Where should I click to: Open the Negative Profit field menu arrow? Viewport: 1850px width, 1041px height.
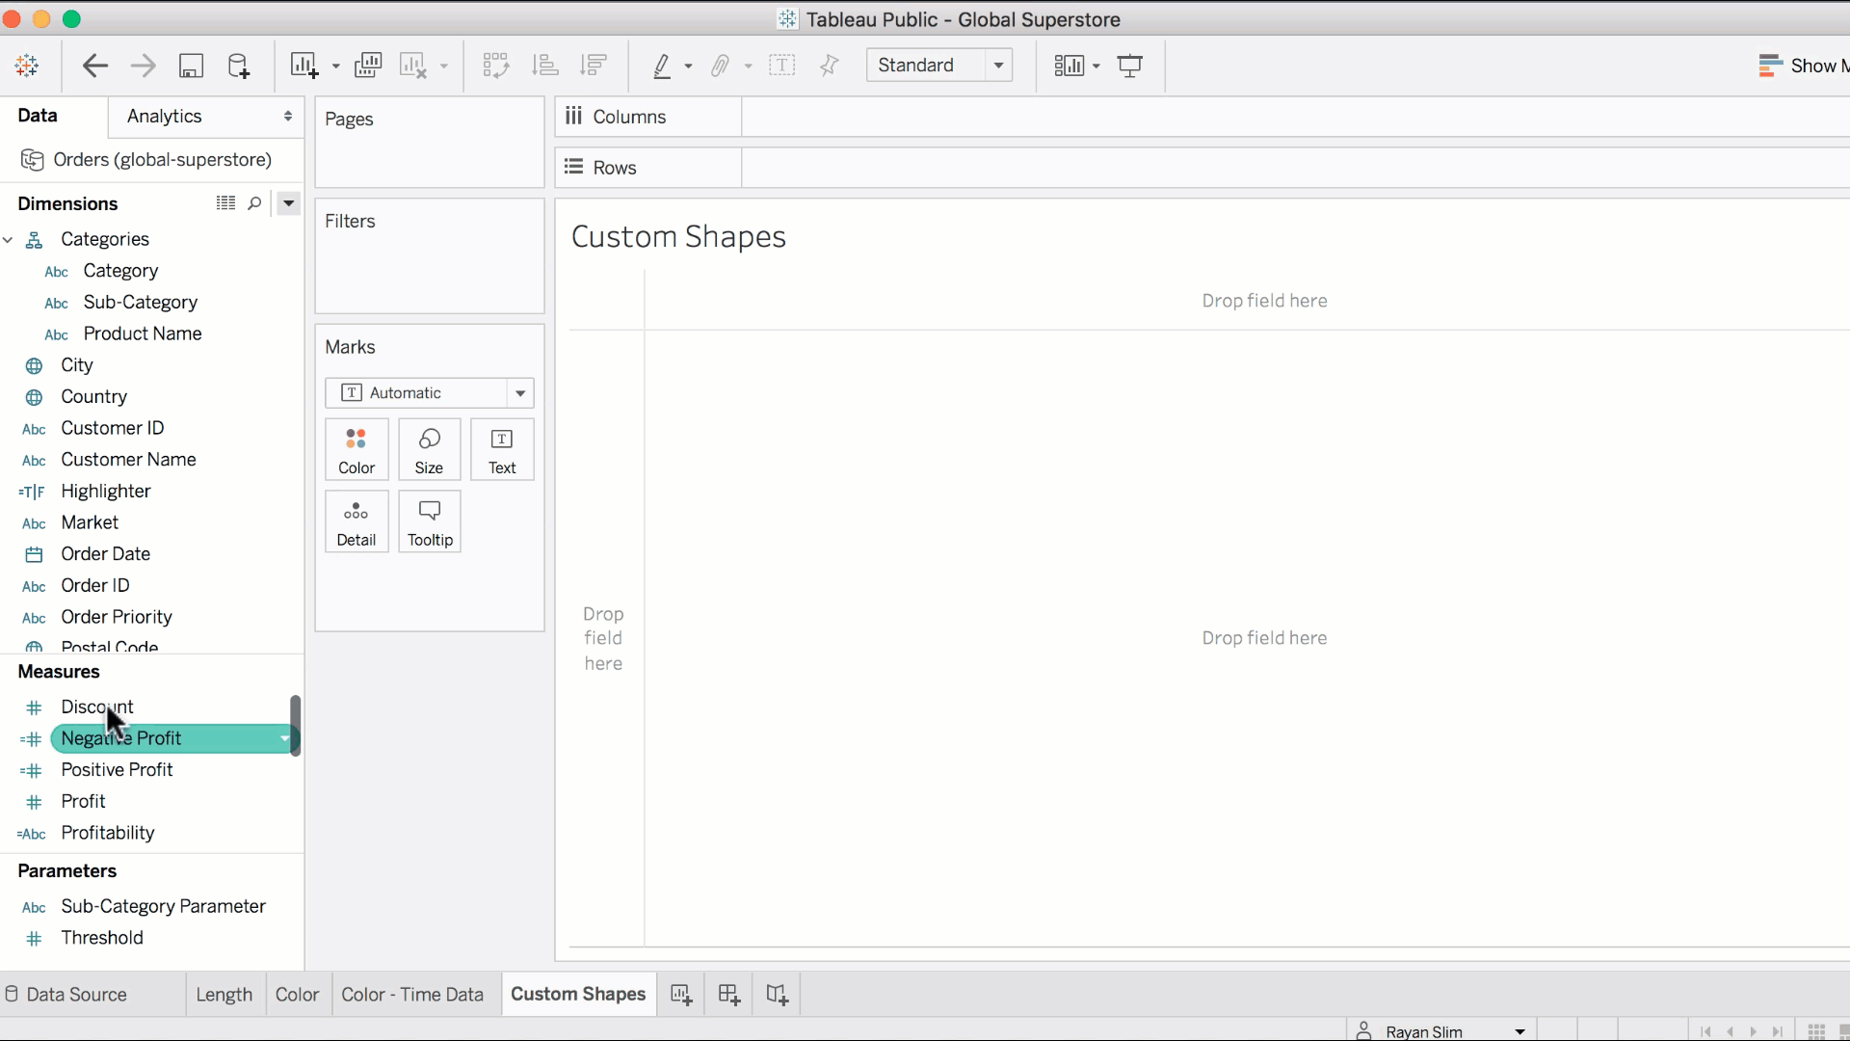coord(284,739)
